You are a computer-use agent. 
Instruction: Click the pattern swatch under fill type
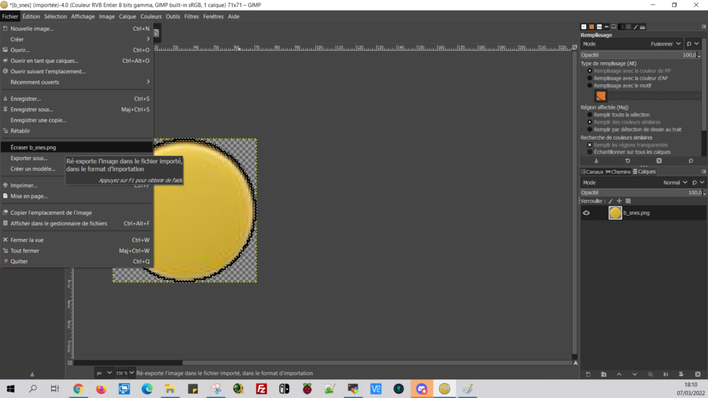point(601,95)
